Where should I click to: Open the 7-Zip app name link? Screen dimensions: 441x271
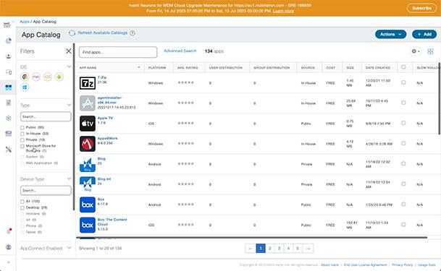coord(102,77)
